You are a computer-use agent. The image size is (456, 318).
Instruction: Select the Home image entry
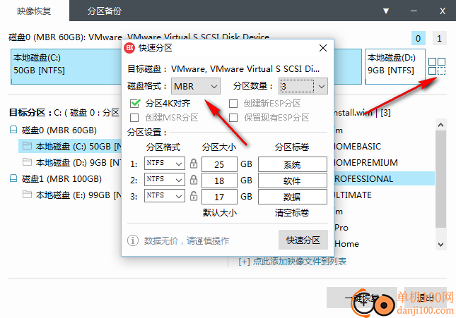pos(346,244)
